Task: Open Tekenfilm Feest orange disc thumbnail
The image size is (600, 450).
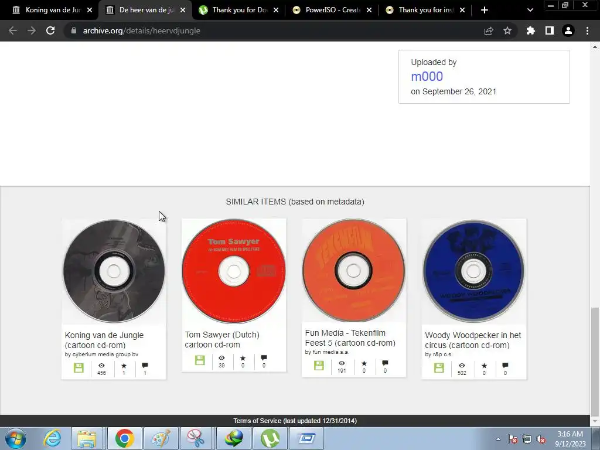Action: coord(353,271)
